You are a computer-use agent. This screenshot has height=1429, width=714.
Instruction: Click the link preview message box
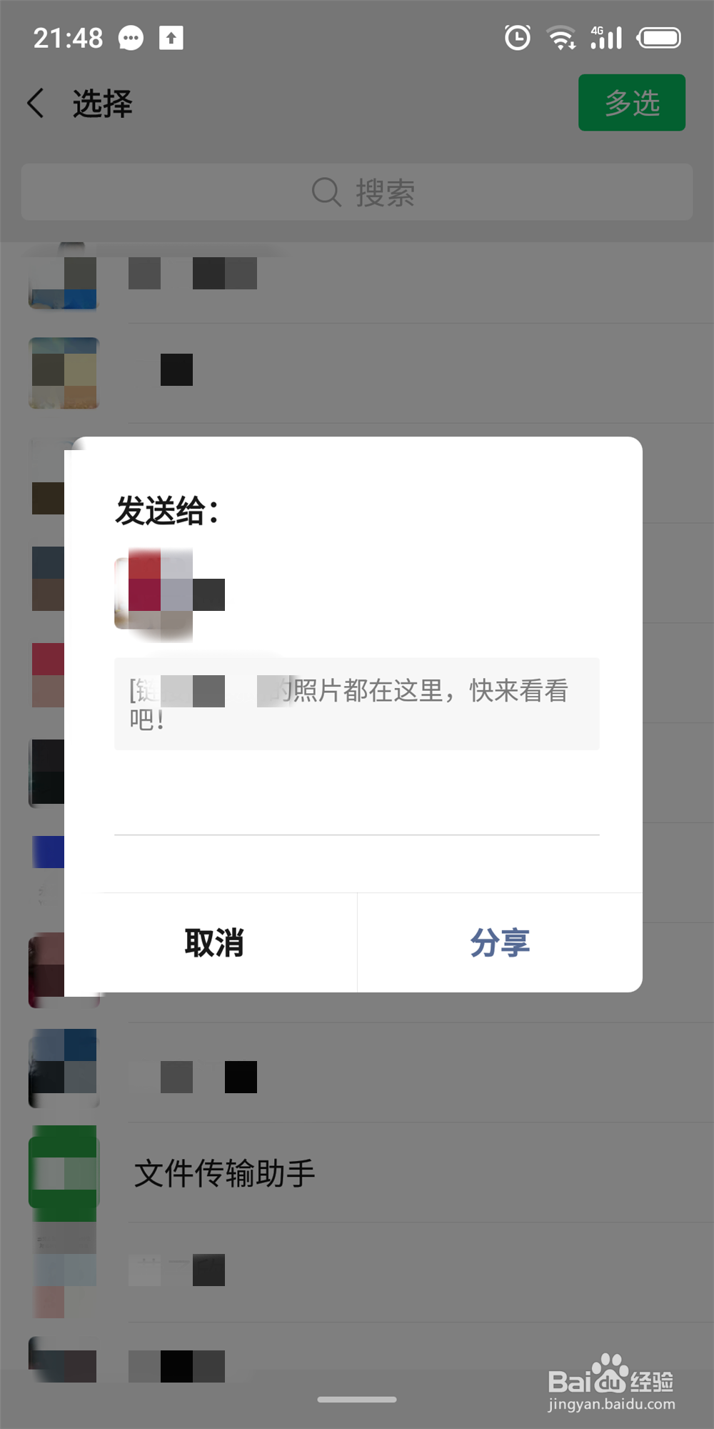(357, 704)
